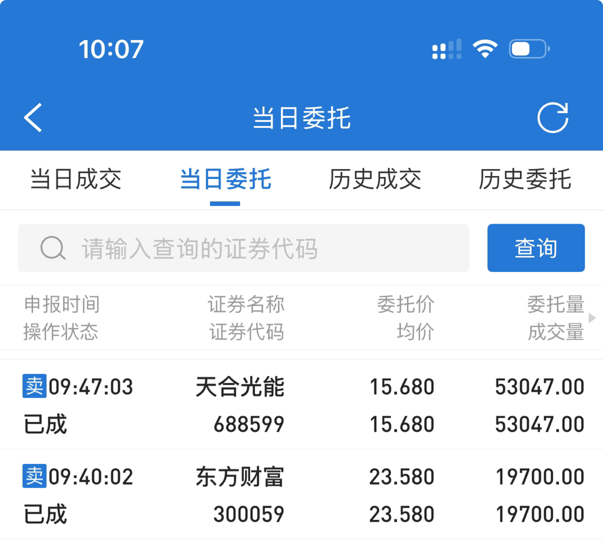Image resolution: width=603 pixels, height=544 pixels.
Task: Open the 历史委托 tab
Action: 525,179
